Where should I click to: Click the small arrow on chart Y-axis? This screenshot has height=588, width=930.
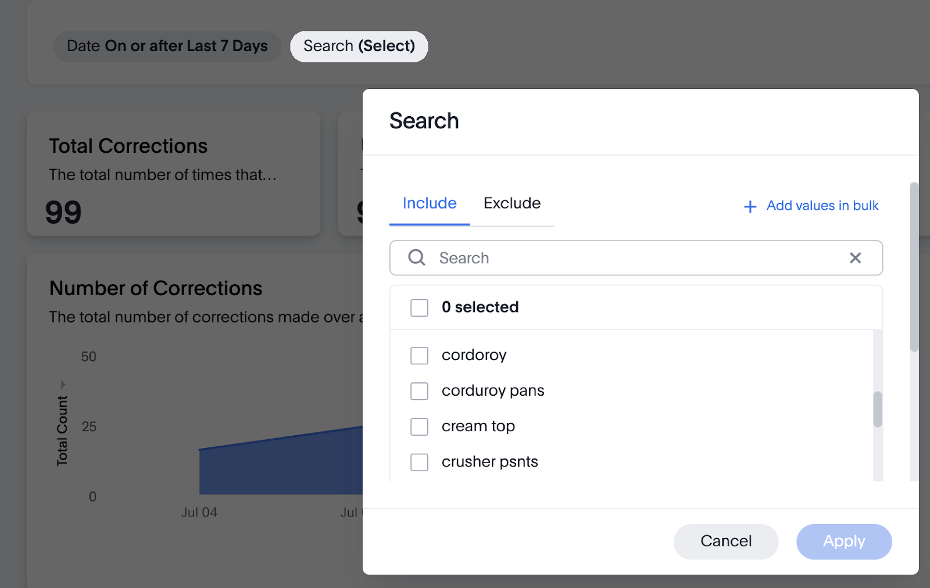(63, 384)
